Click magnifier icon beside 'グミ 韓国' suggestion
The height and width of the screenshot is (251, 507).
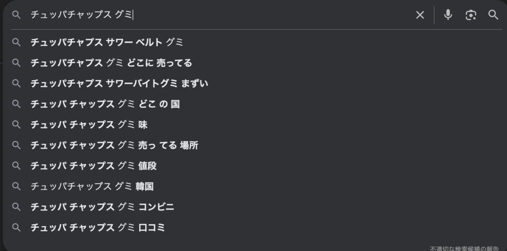[x=16, y=187]
